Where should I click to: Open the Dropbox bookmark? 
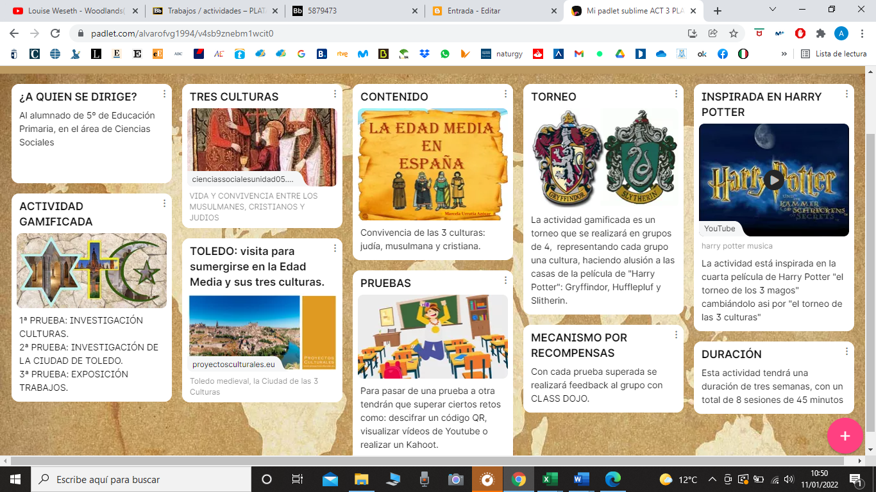425,54
